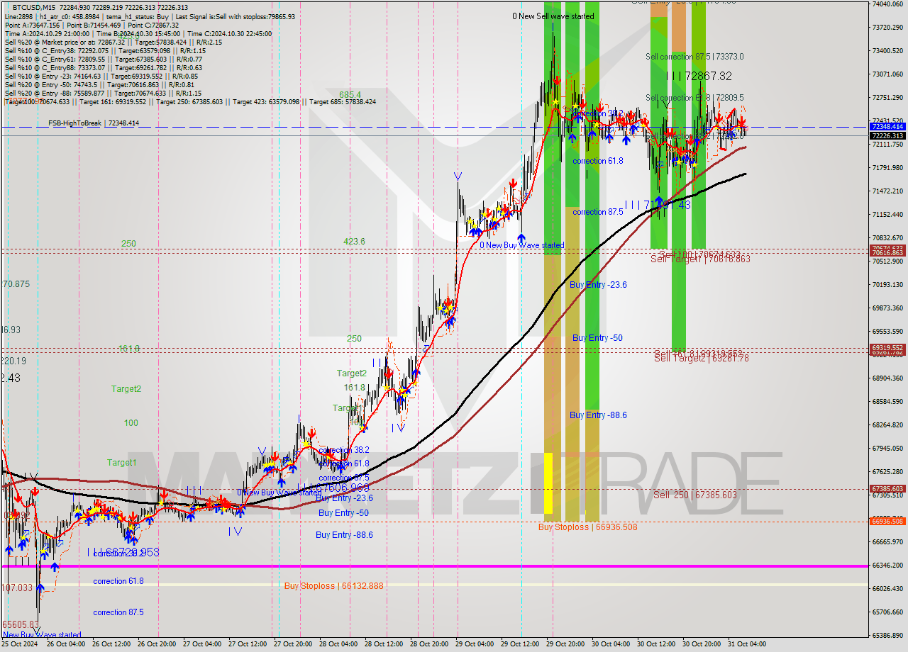Screen dimensions: 908x652
Task: Click 68584.590 on the price axis
Action: click(x=888, y=401)
